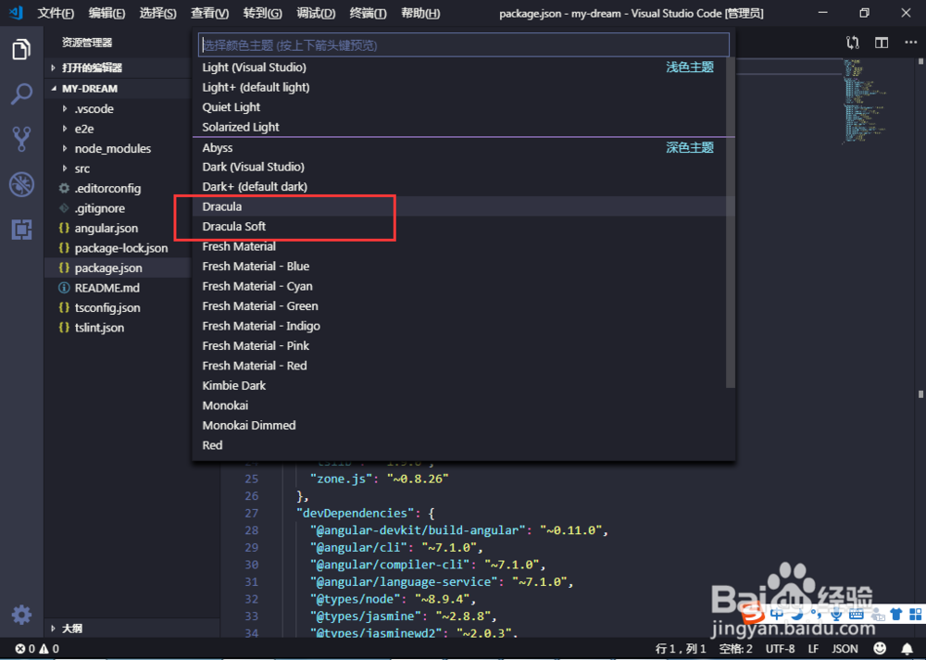Open notifications bell in status bar

[x=907, y=649]
